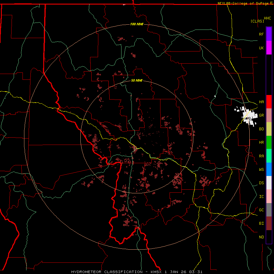This screenshot has height=274, width=274.
Task: Click the large white echo cluster on the map
Action: tap(249, 116)
